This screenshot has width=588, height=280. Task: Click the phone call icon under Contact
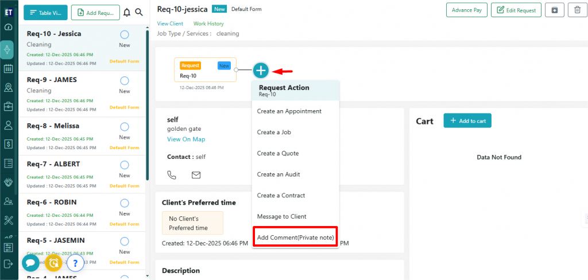[172, 174]
